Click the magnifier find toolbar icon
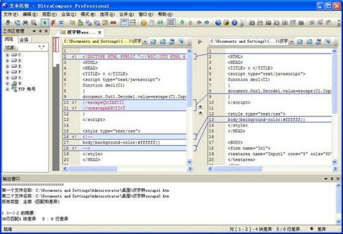 (x=34, y=23)
